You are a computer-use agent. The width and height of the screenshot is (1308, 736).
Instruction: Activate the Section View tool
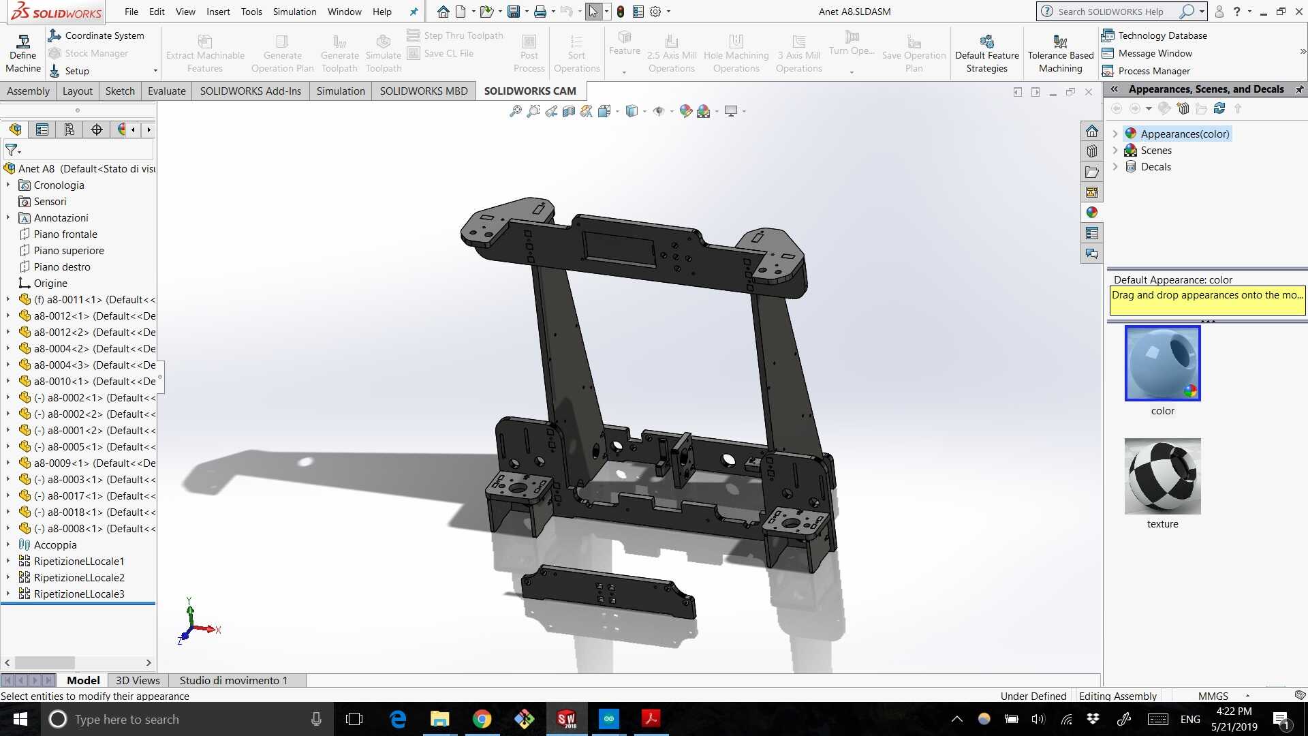point(568,110)
